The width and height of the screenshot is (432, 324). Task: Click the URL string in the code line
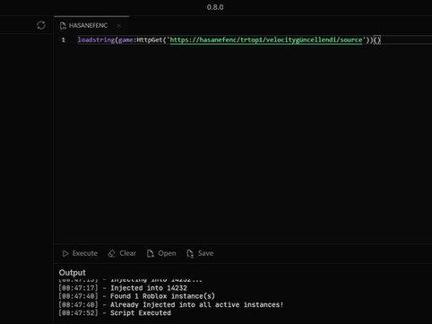(x=266, y=39)
